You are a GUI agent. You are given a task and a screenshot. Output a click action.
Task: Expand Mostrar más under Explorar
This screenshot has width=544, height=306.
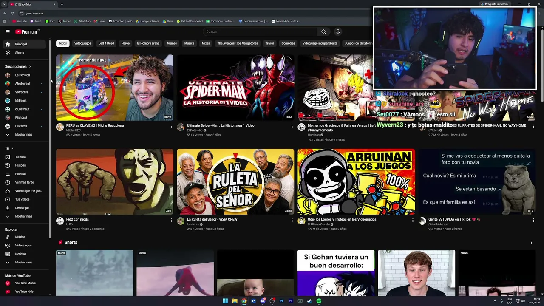24,263
